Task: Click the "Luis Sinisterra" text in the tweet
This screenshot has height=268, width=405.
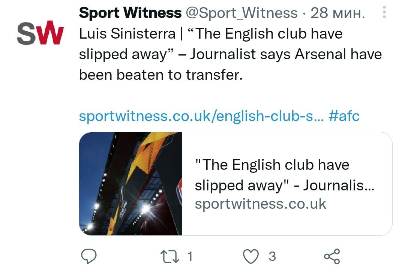Action: click(127, 34)
